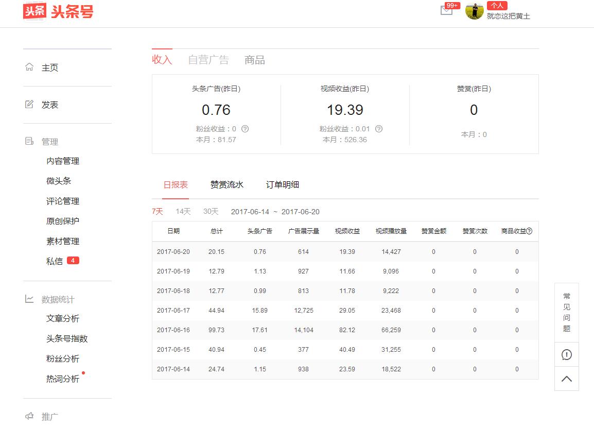Image resolution: width=594 pixels, height=428 pixels.
Task: Switch to the 赞赏流水 tab
Action: [226, 184]
